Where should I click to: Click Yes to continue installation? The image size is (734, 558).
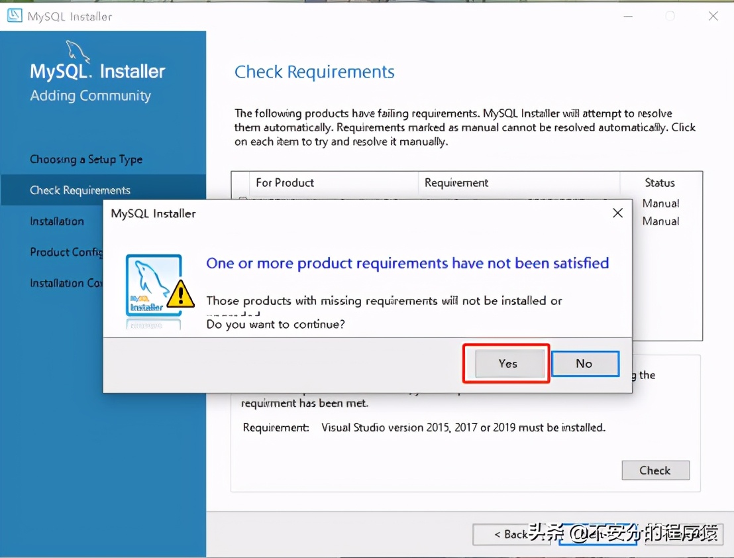click(510, 363)
